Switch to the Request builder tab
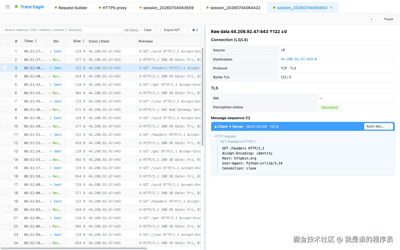 tap(71, 8)
